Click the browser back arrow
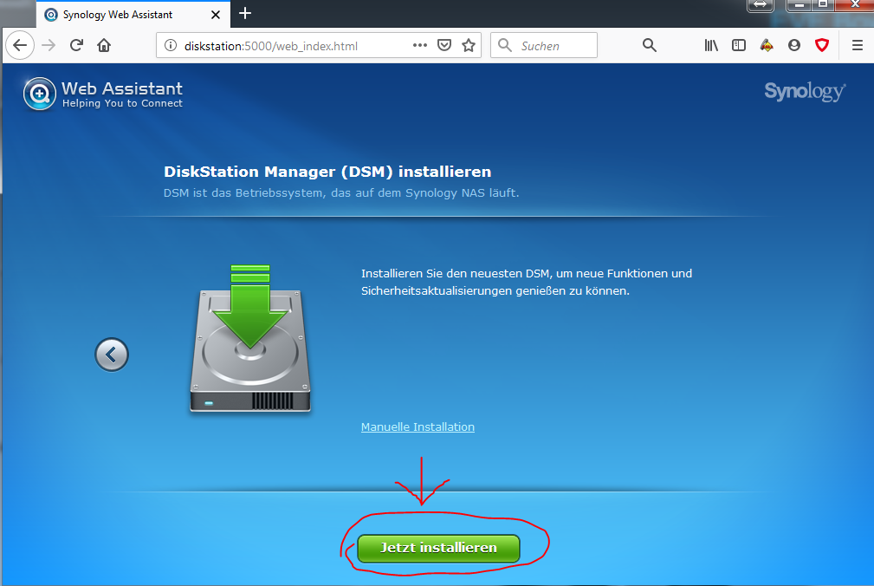 [x=20, y=46]
